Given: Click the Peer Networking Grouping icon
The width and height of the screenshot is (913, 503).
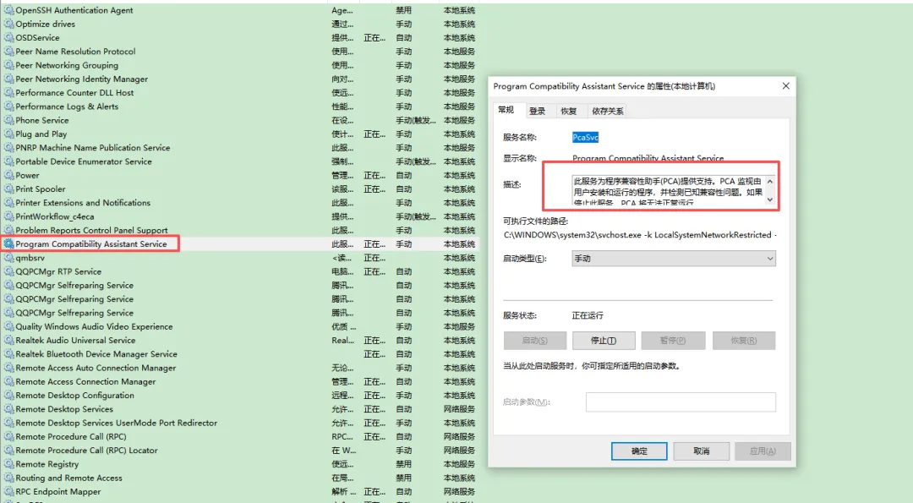Looking at the screenshot, I should [x=8, y=65].
